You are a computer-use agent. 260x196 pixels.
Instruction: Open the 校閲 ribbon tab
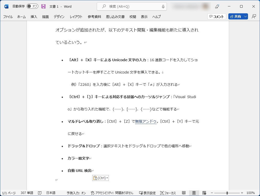[133, 17]
